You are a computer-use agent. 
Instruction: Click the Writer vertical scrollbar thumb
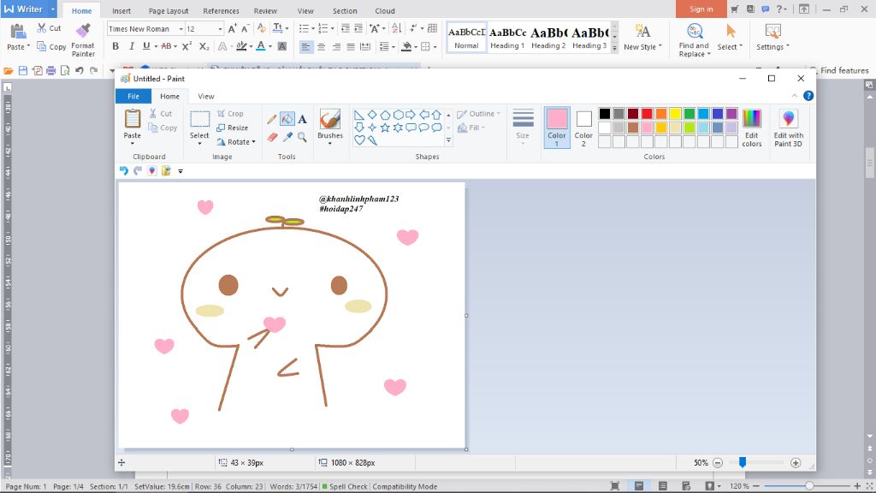coord(869,163)
